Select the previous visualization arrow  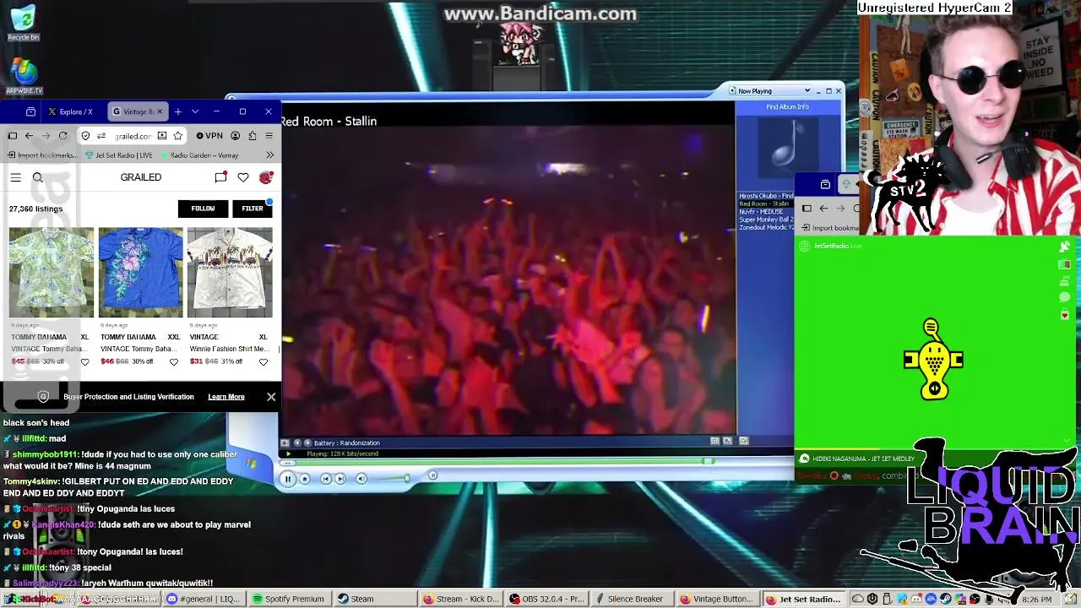tap(296, 442)
